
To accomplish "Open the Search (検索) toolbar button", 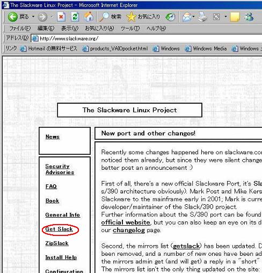I will [x=111, y=17].
